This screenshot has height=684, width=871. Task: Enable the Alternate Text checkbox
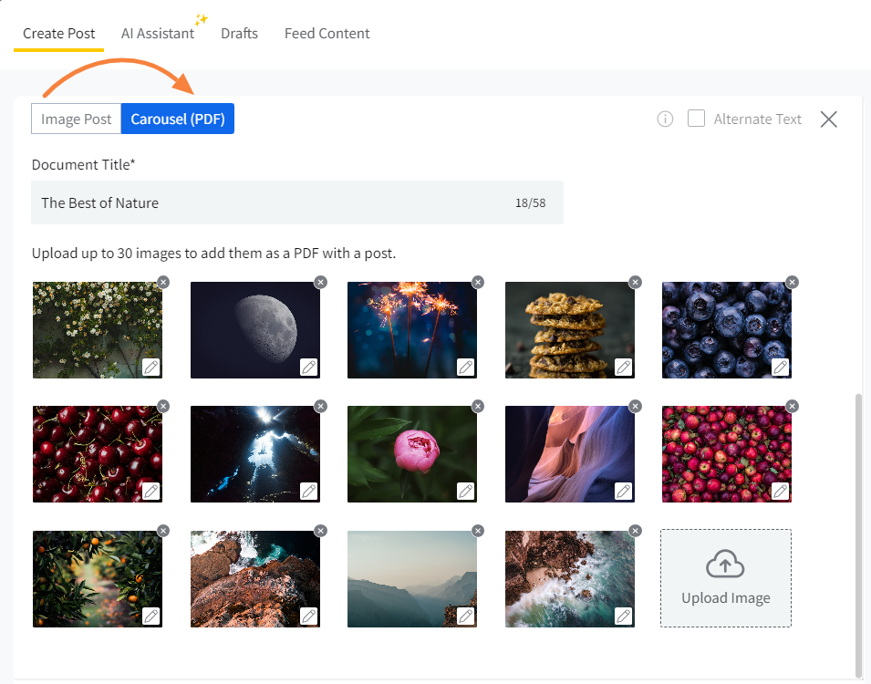[696, 119]
